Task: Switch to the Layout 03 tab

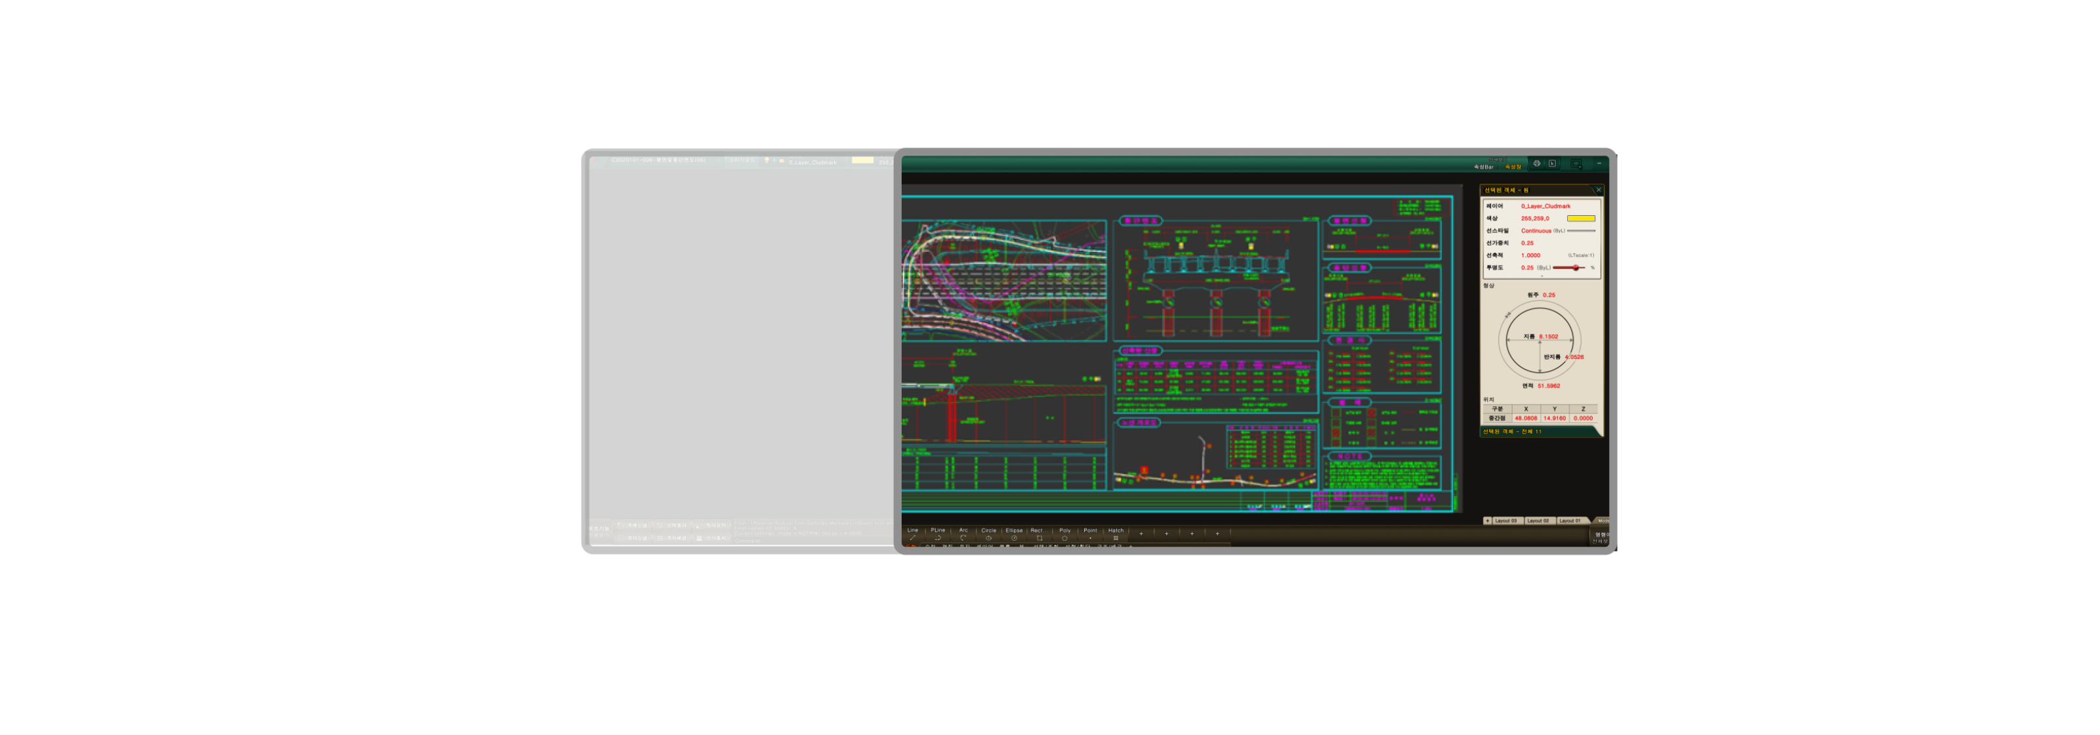Action: point(1507,520)
